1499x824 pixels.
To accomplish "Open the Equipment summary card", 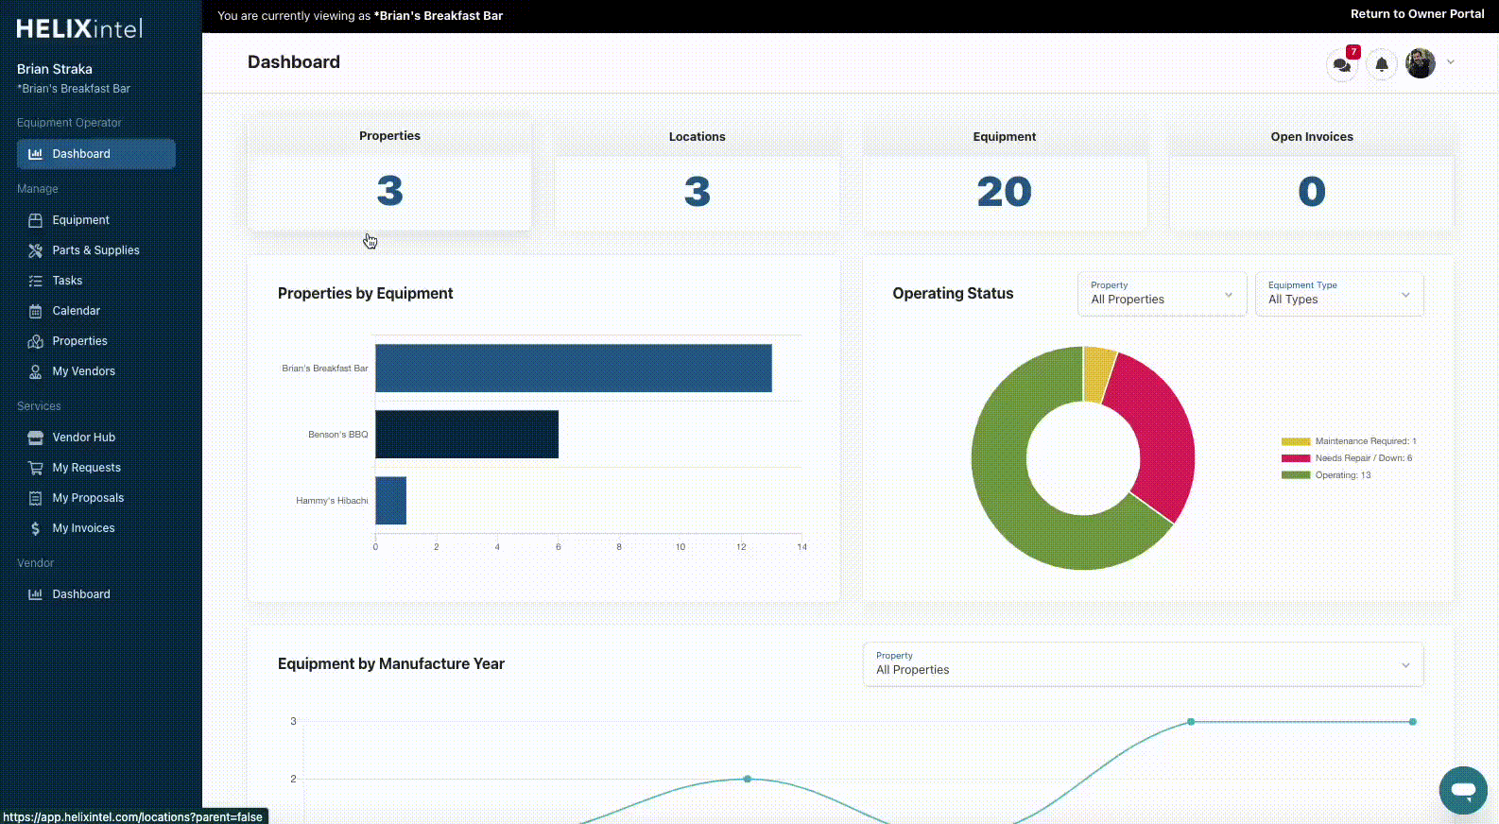I will click(x=1005, y=174).
